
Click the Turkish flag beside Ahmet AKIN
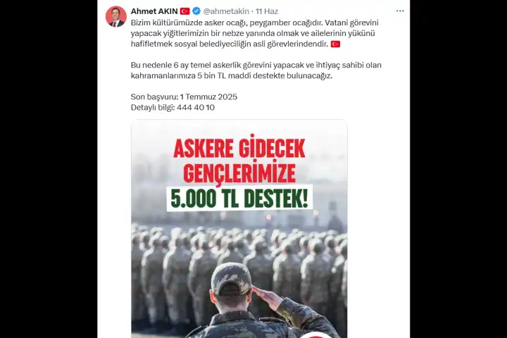pyautogui.click(x=185, y=11)
